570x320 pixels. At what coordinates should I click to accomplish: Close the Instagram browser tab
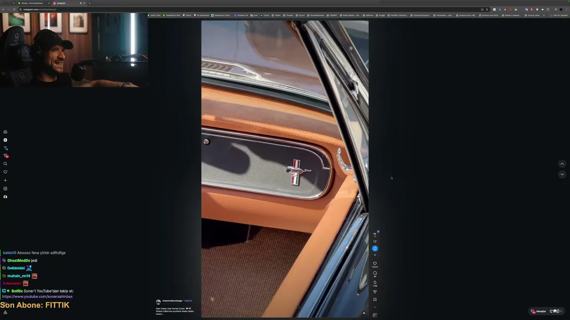click(x=84, y=3)
